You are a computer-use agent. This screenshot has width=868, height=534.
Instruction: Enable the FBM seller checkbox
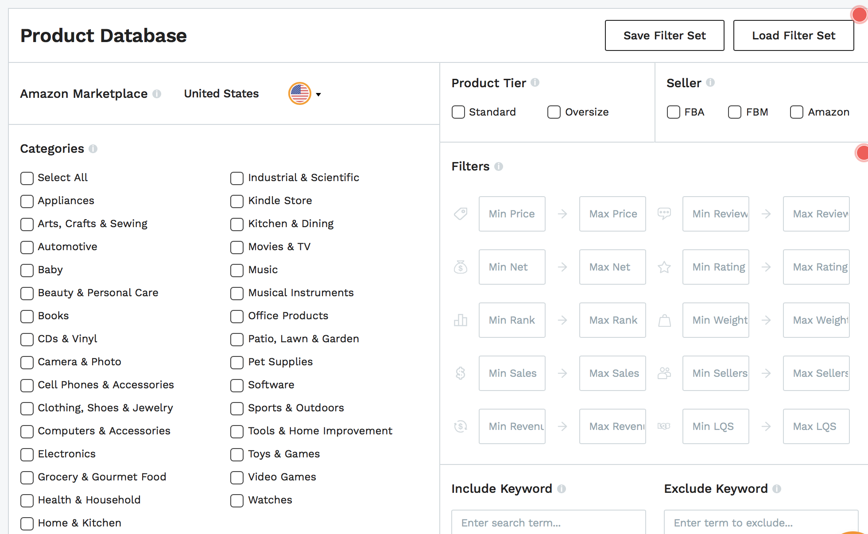coord(735,112)
